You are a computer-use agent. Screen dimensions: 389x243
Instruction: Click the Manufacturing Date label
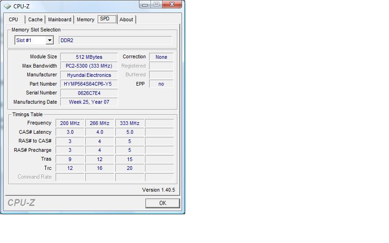click(35, 102)
